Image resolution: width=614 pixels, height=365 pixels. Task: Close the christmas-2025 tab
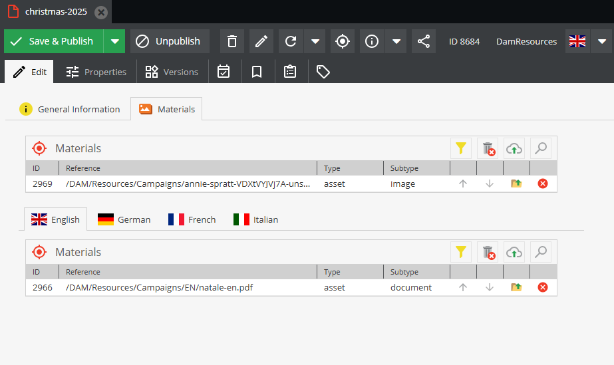pos(100,12)
